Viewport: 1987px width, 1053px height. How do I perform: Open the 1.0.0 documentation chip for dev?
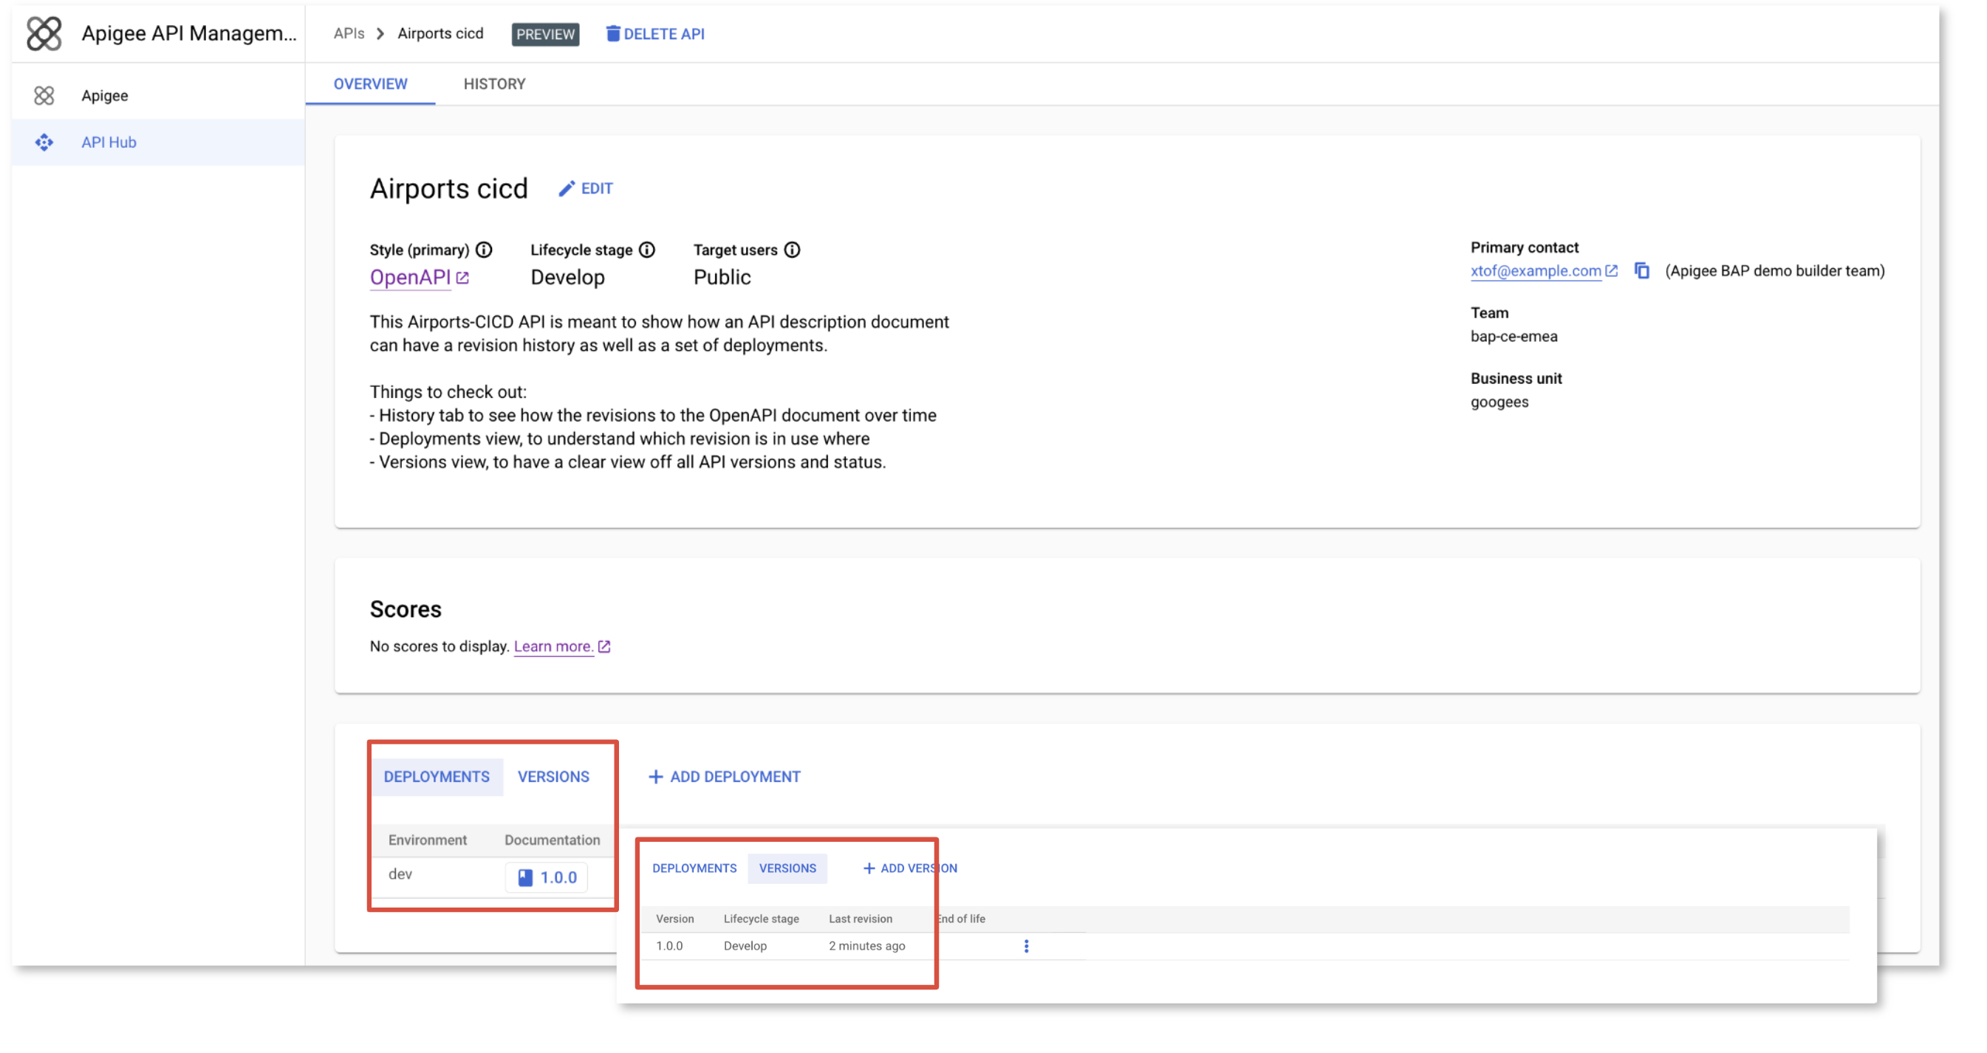pos(547,877)
